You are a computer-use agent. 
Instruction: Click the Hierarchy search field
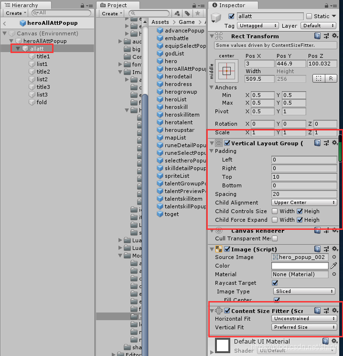click(x=61, y=13)
